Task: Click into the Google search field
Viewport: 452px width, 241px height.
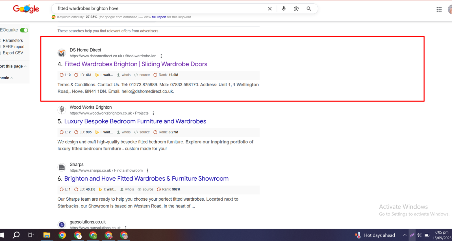Action: 158,9
